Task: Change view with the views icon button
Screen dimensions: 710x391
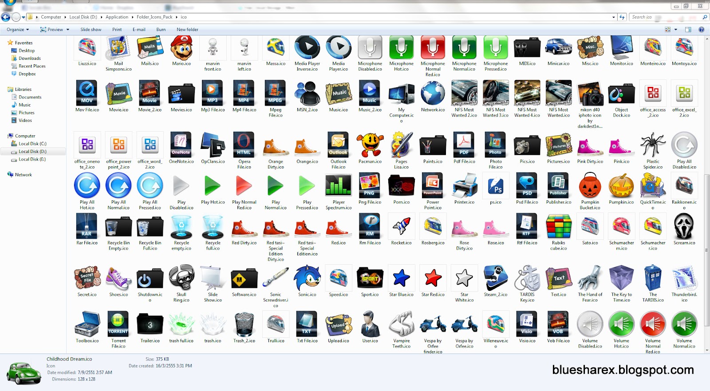Action: (667, 30)
